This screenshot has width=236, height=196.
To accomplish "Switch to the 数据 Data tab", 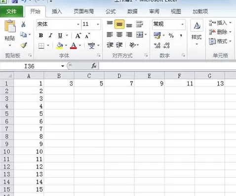I will 132,11.
